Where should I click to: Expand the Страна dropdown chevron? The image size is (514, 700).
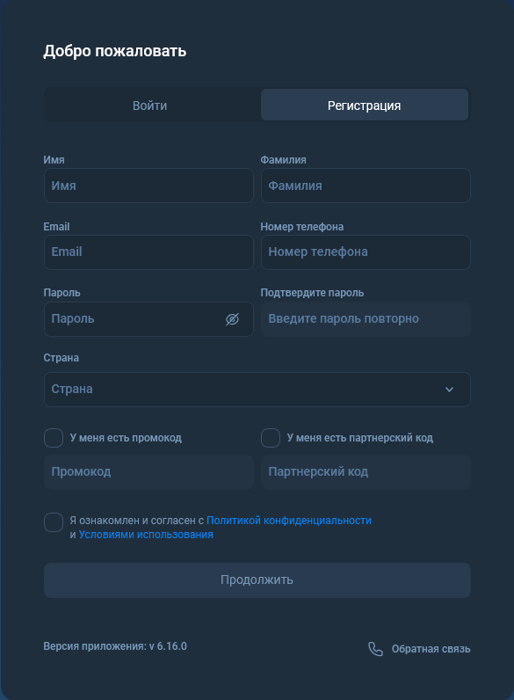[449, 390]
